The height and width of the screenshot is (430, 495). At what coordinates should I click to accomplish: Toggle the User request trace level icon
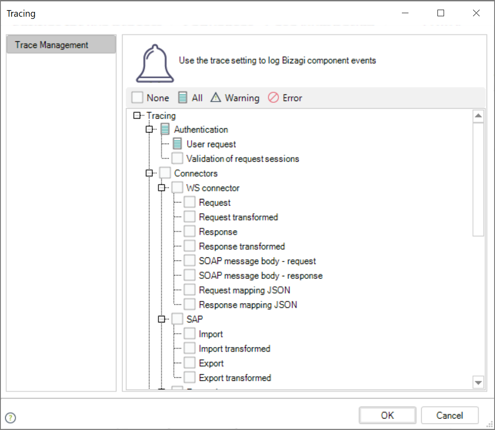tap(177, 144)
